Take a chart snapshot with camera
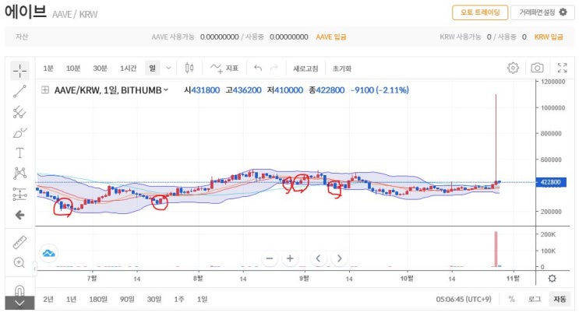Viewport: 579px width, 316px height. point(537,68)
